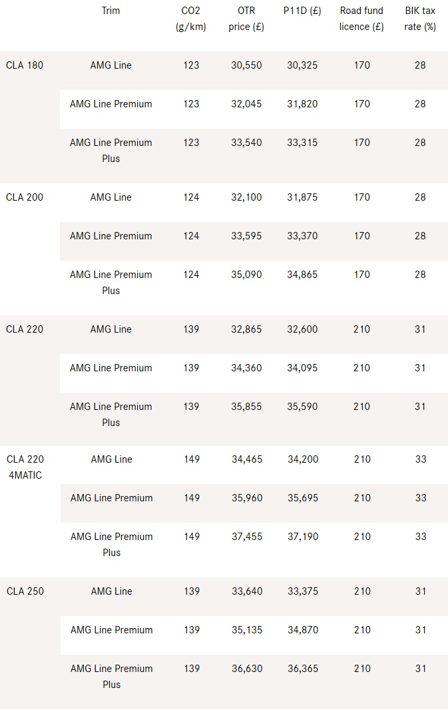Click the 35,695 P11D value
This screenshot has width=448, height=710.
tap(303, 498)
